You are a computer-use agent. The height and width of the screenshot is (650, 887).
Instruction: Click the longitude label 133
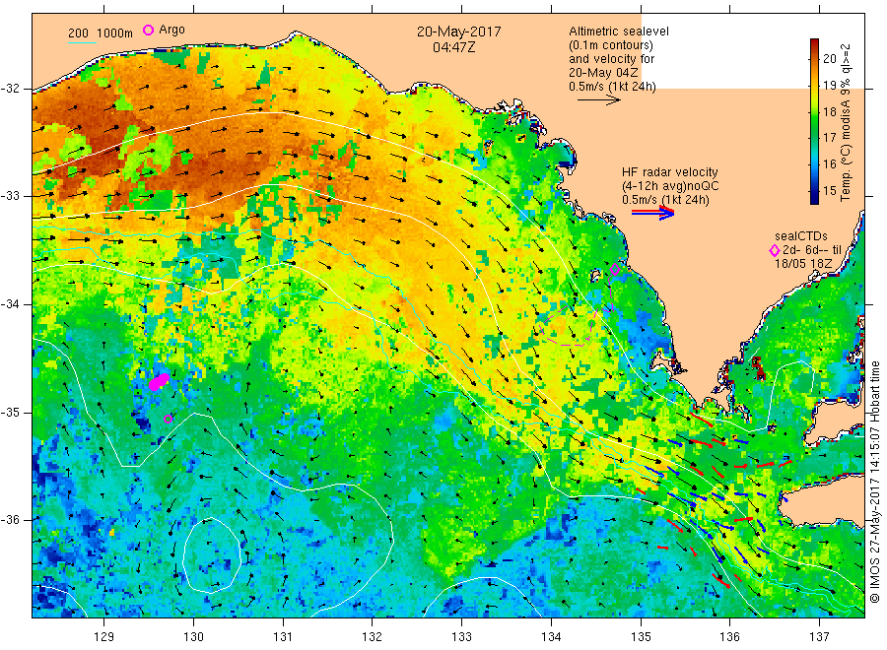pos(461,637)
